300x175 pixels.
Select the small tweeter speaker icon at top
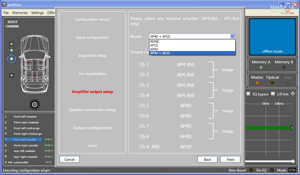[x=11, y=44]
